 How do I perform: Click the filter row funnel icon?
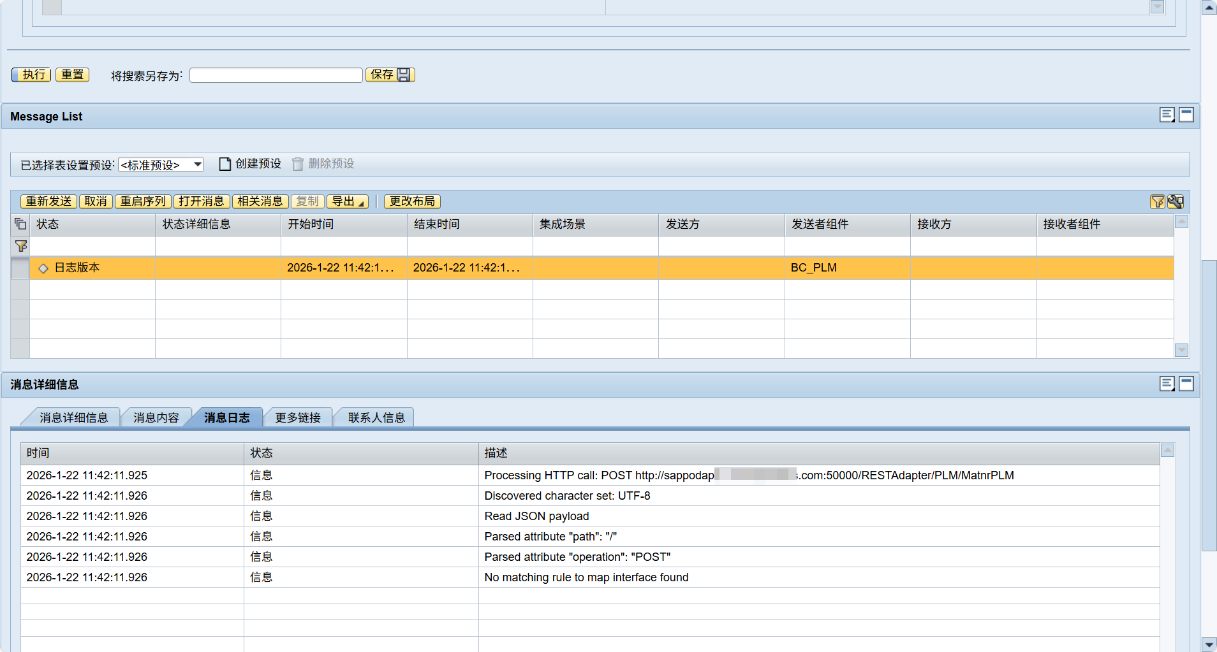pyautogui.click(x=20, y=246)
